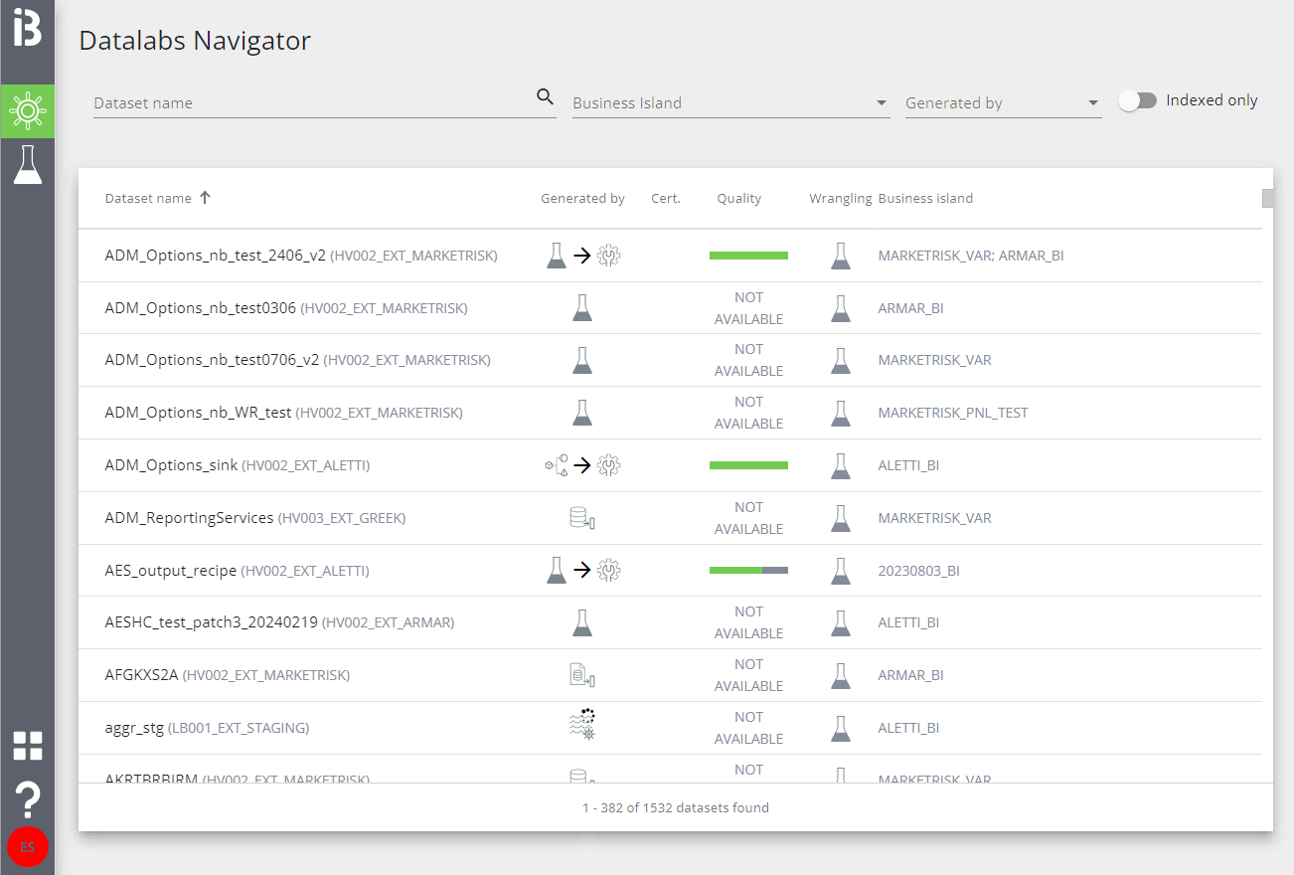Select the Generated by column header
Image resolution: width=1294 pixels, height=875 pixels.
582,198
